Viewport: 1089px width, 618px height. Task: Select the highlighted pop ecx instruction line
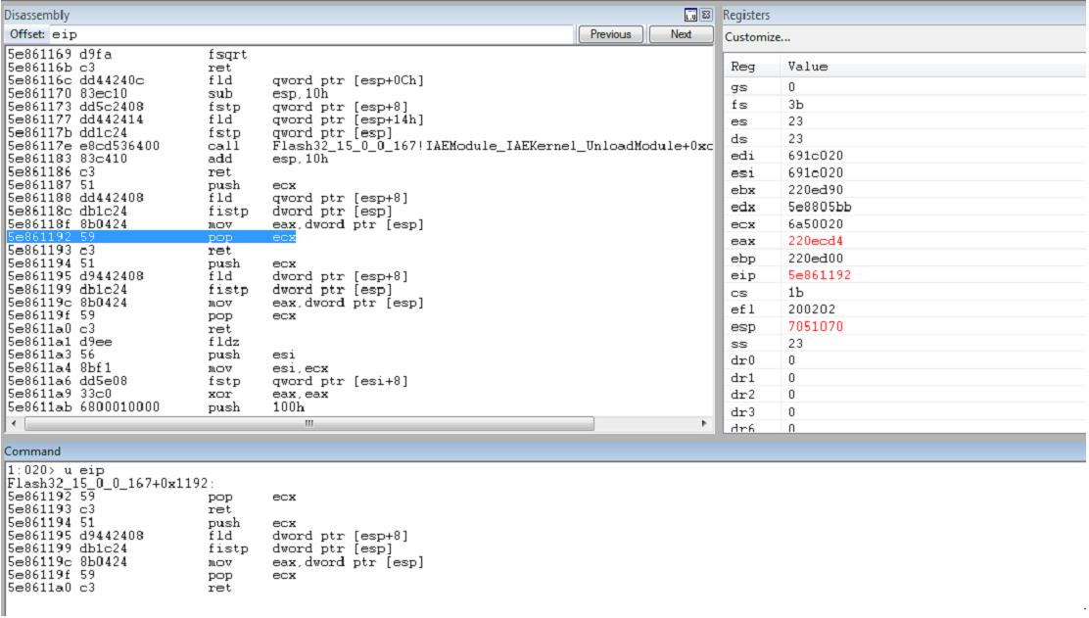[x=152, y=237]
